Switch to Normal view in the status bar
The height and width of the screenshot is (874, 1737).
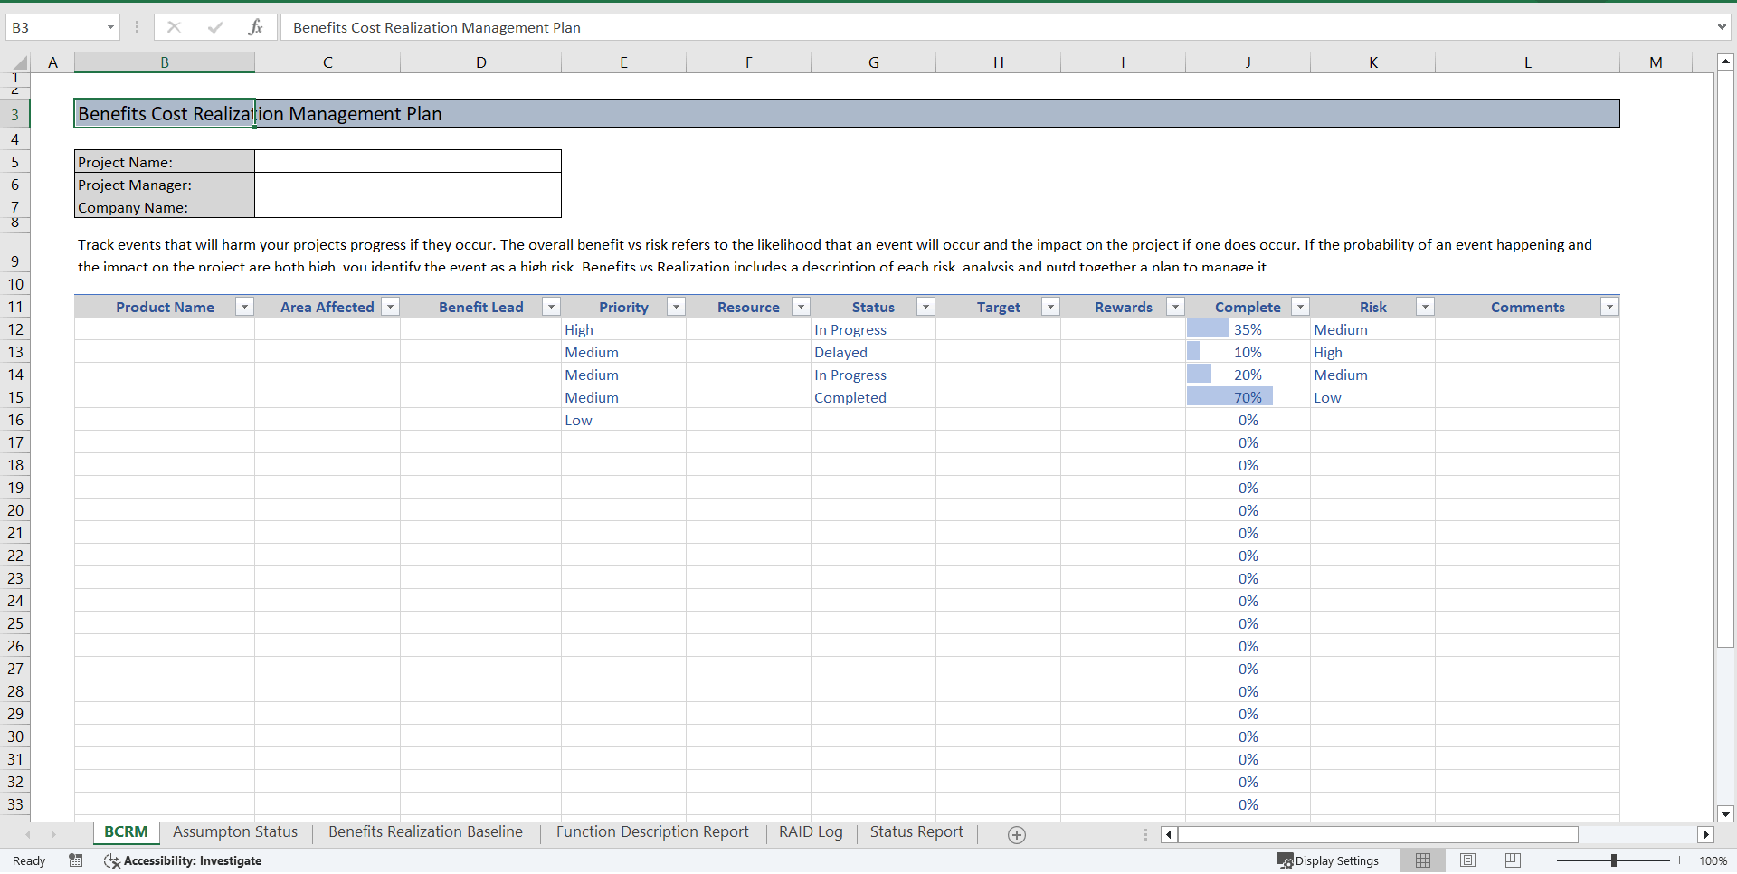click(x=1423, y=860)
